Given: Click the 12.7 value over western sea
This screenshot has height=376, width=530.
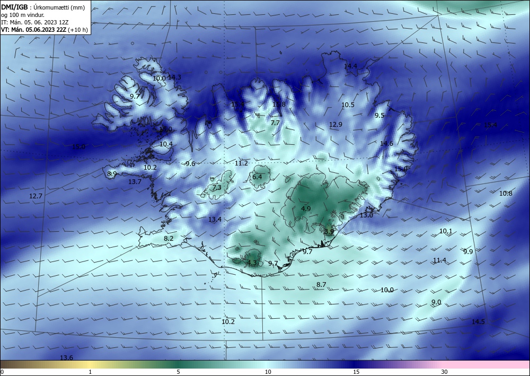Looking at the screenshot, I should 36,196.
